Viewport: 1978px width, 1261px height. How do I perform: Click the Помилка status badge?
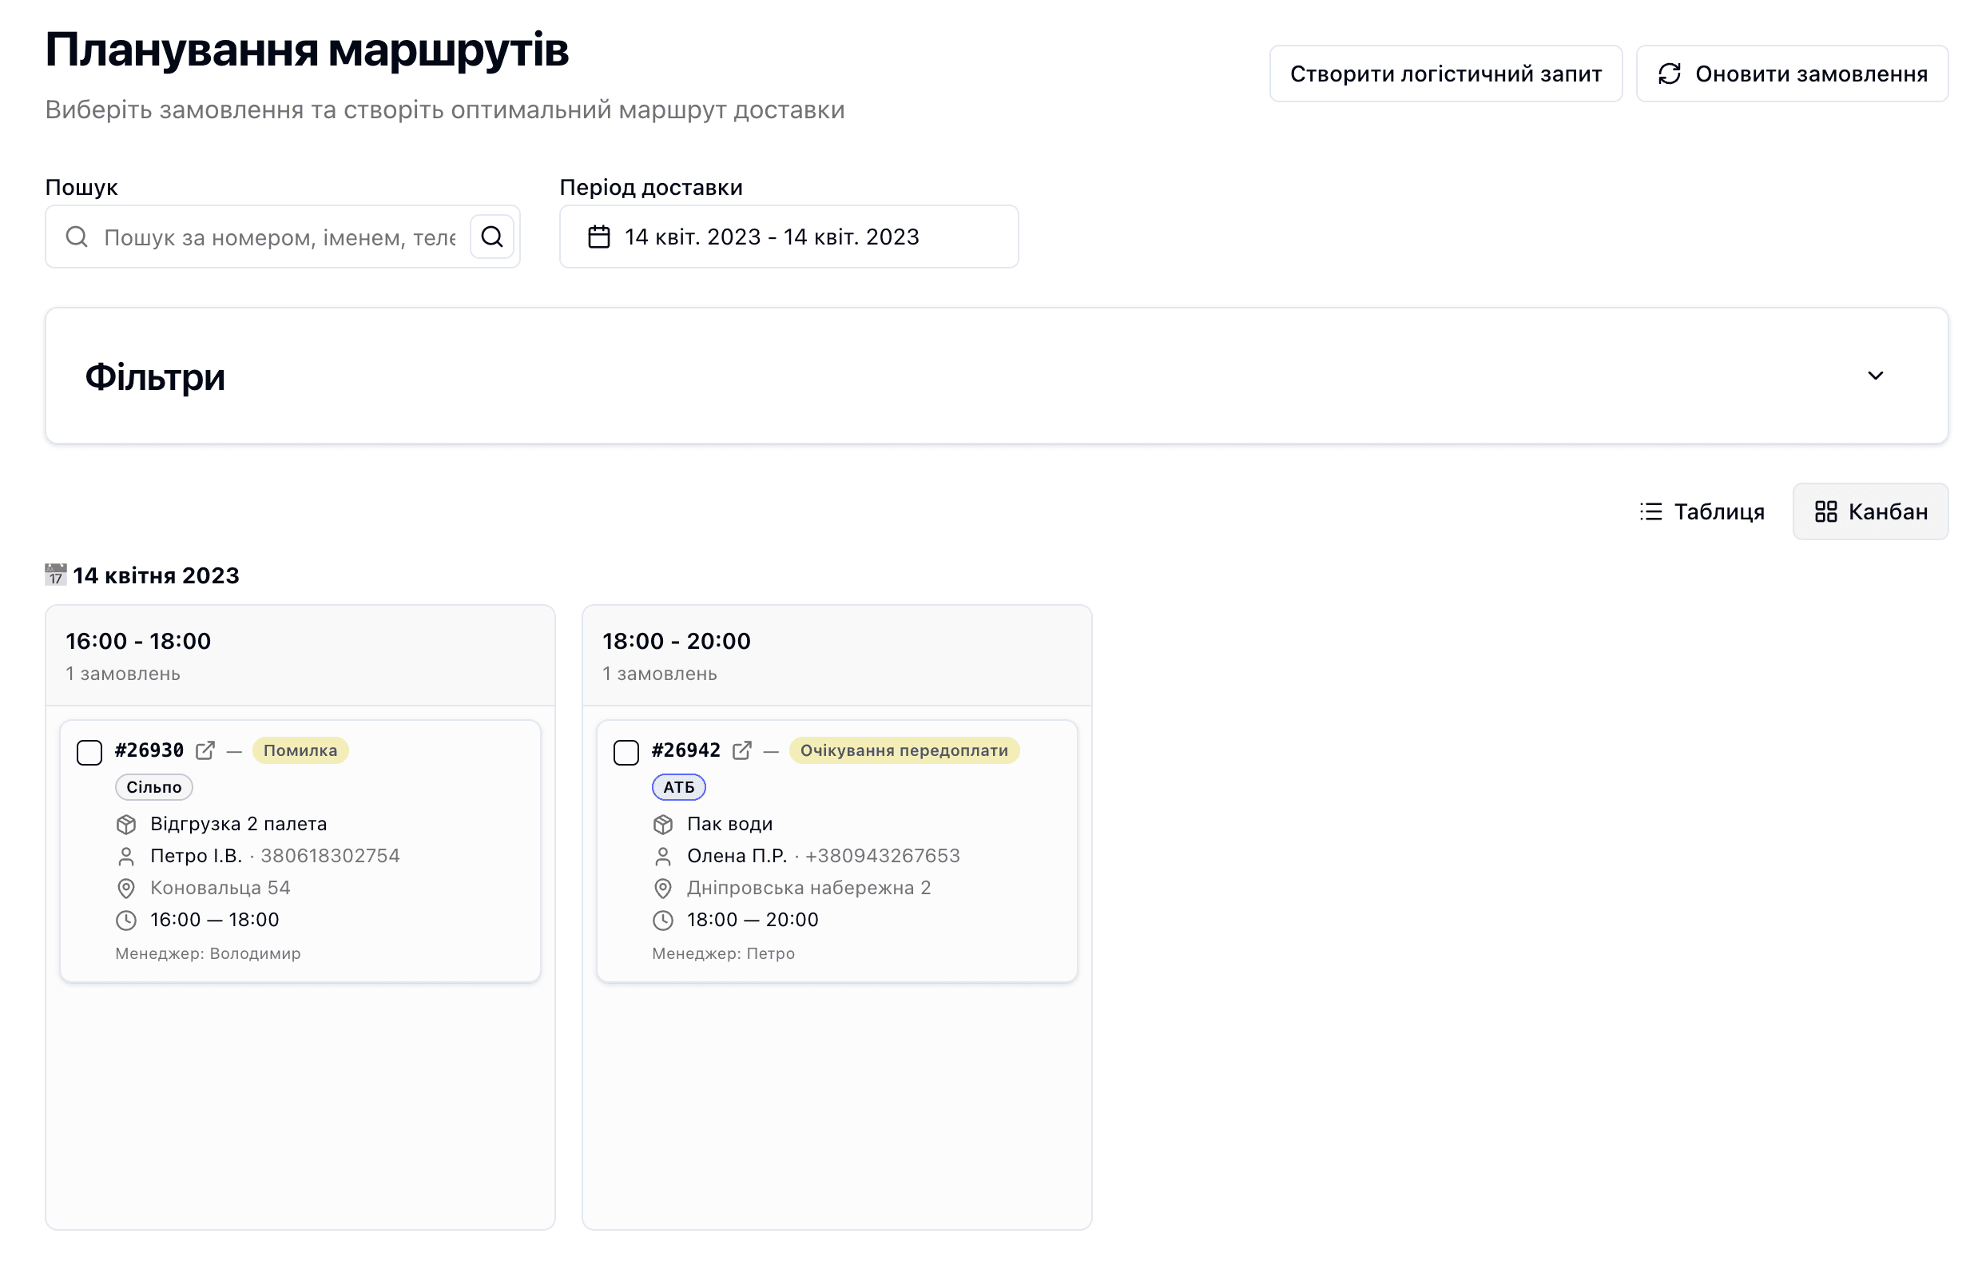click(x=300, y=750)
